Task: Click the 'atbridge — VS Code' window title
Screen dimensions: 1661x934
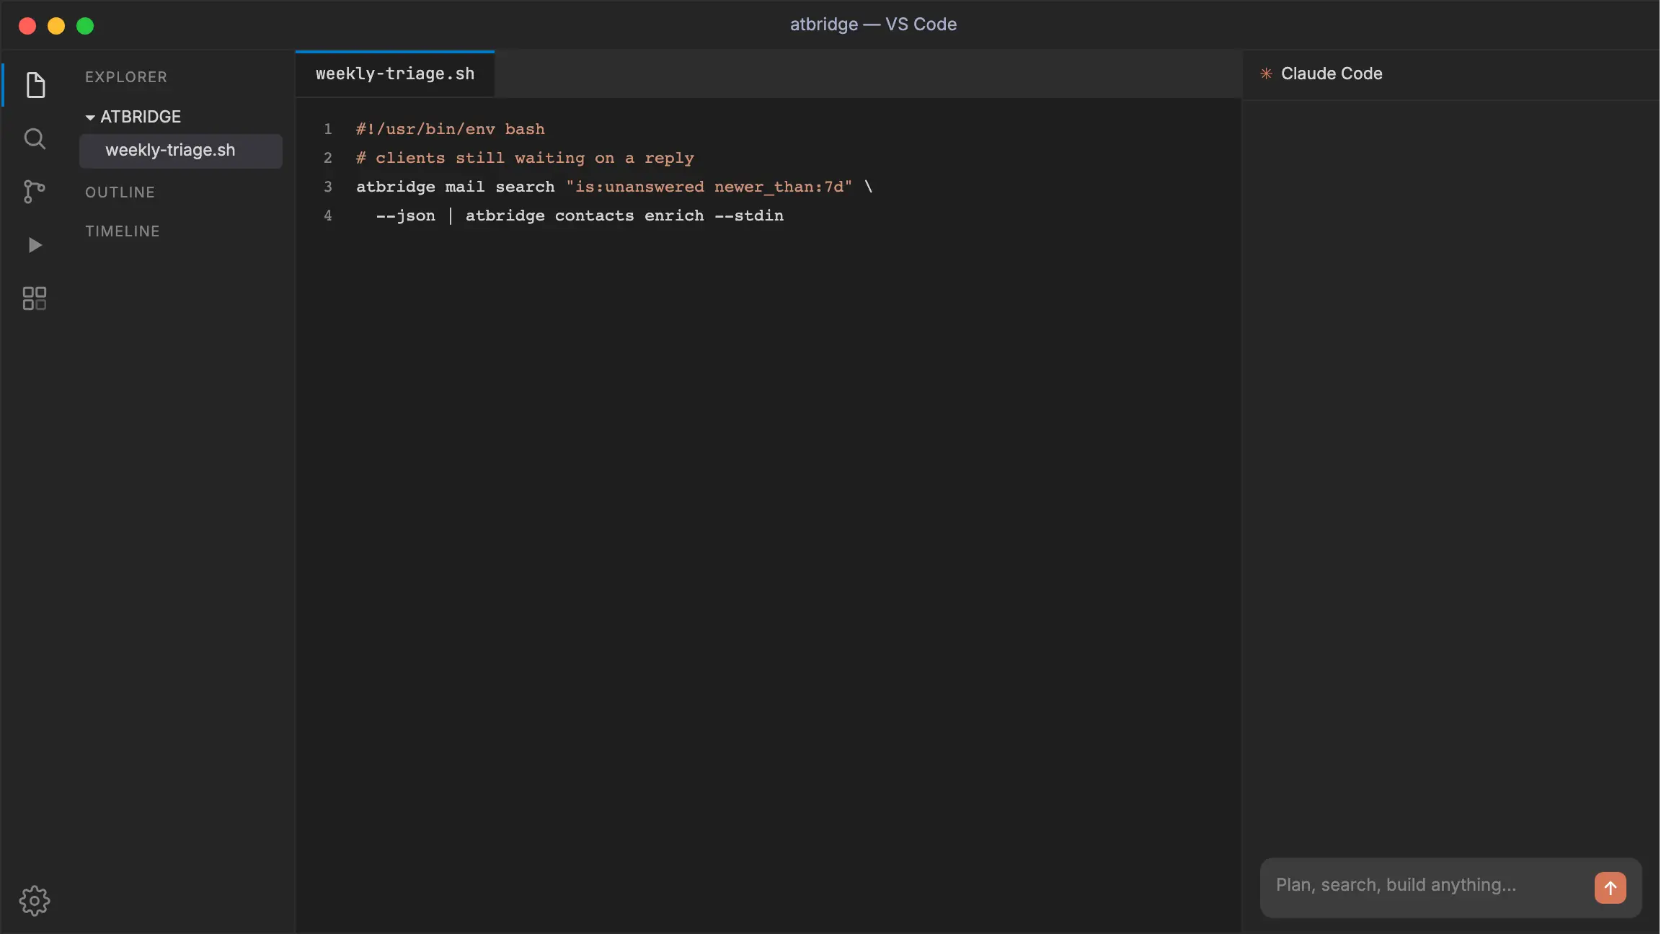Action: coord(873,25)
